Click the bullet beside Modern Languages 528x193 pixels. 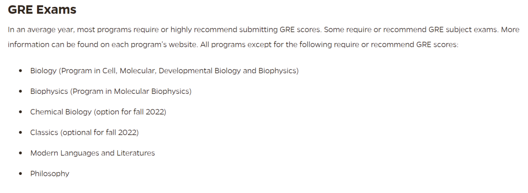(x=21, y=153)
